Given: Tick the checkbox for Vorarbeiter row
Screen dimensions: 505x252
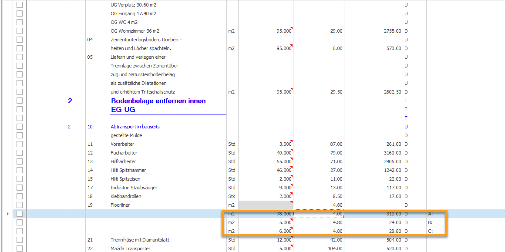Looking at the screenshot, I should (20, 144).
